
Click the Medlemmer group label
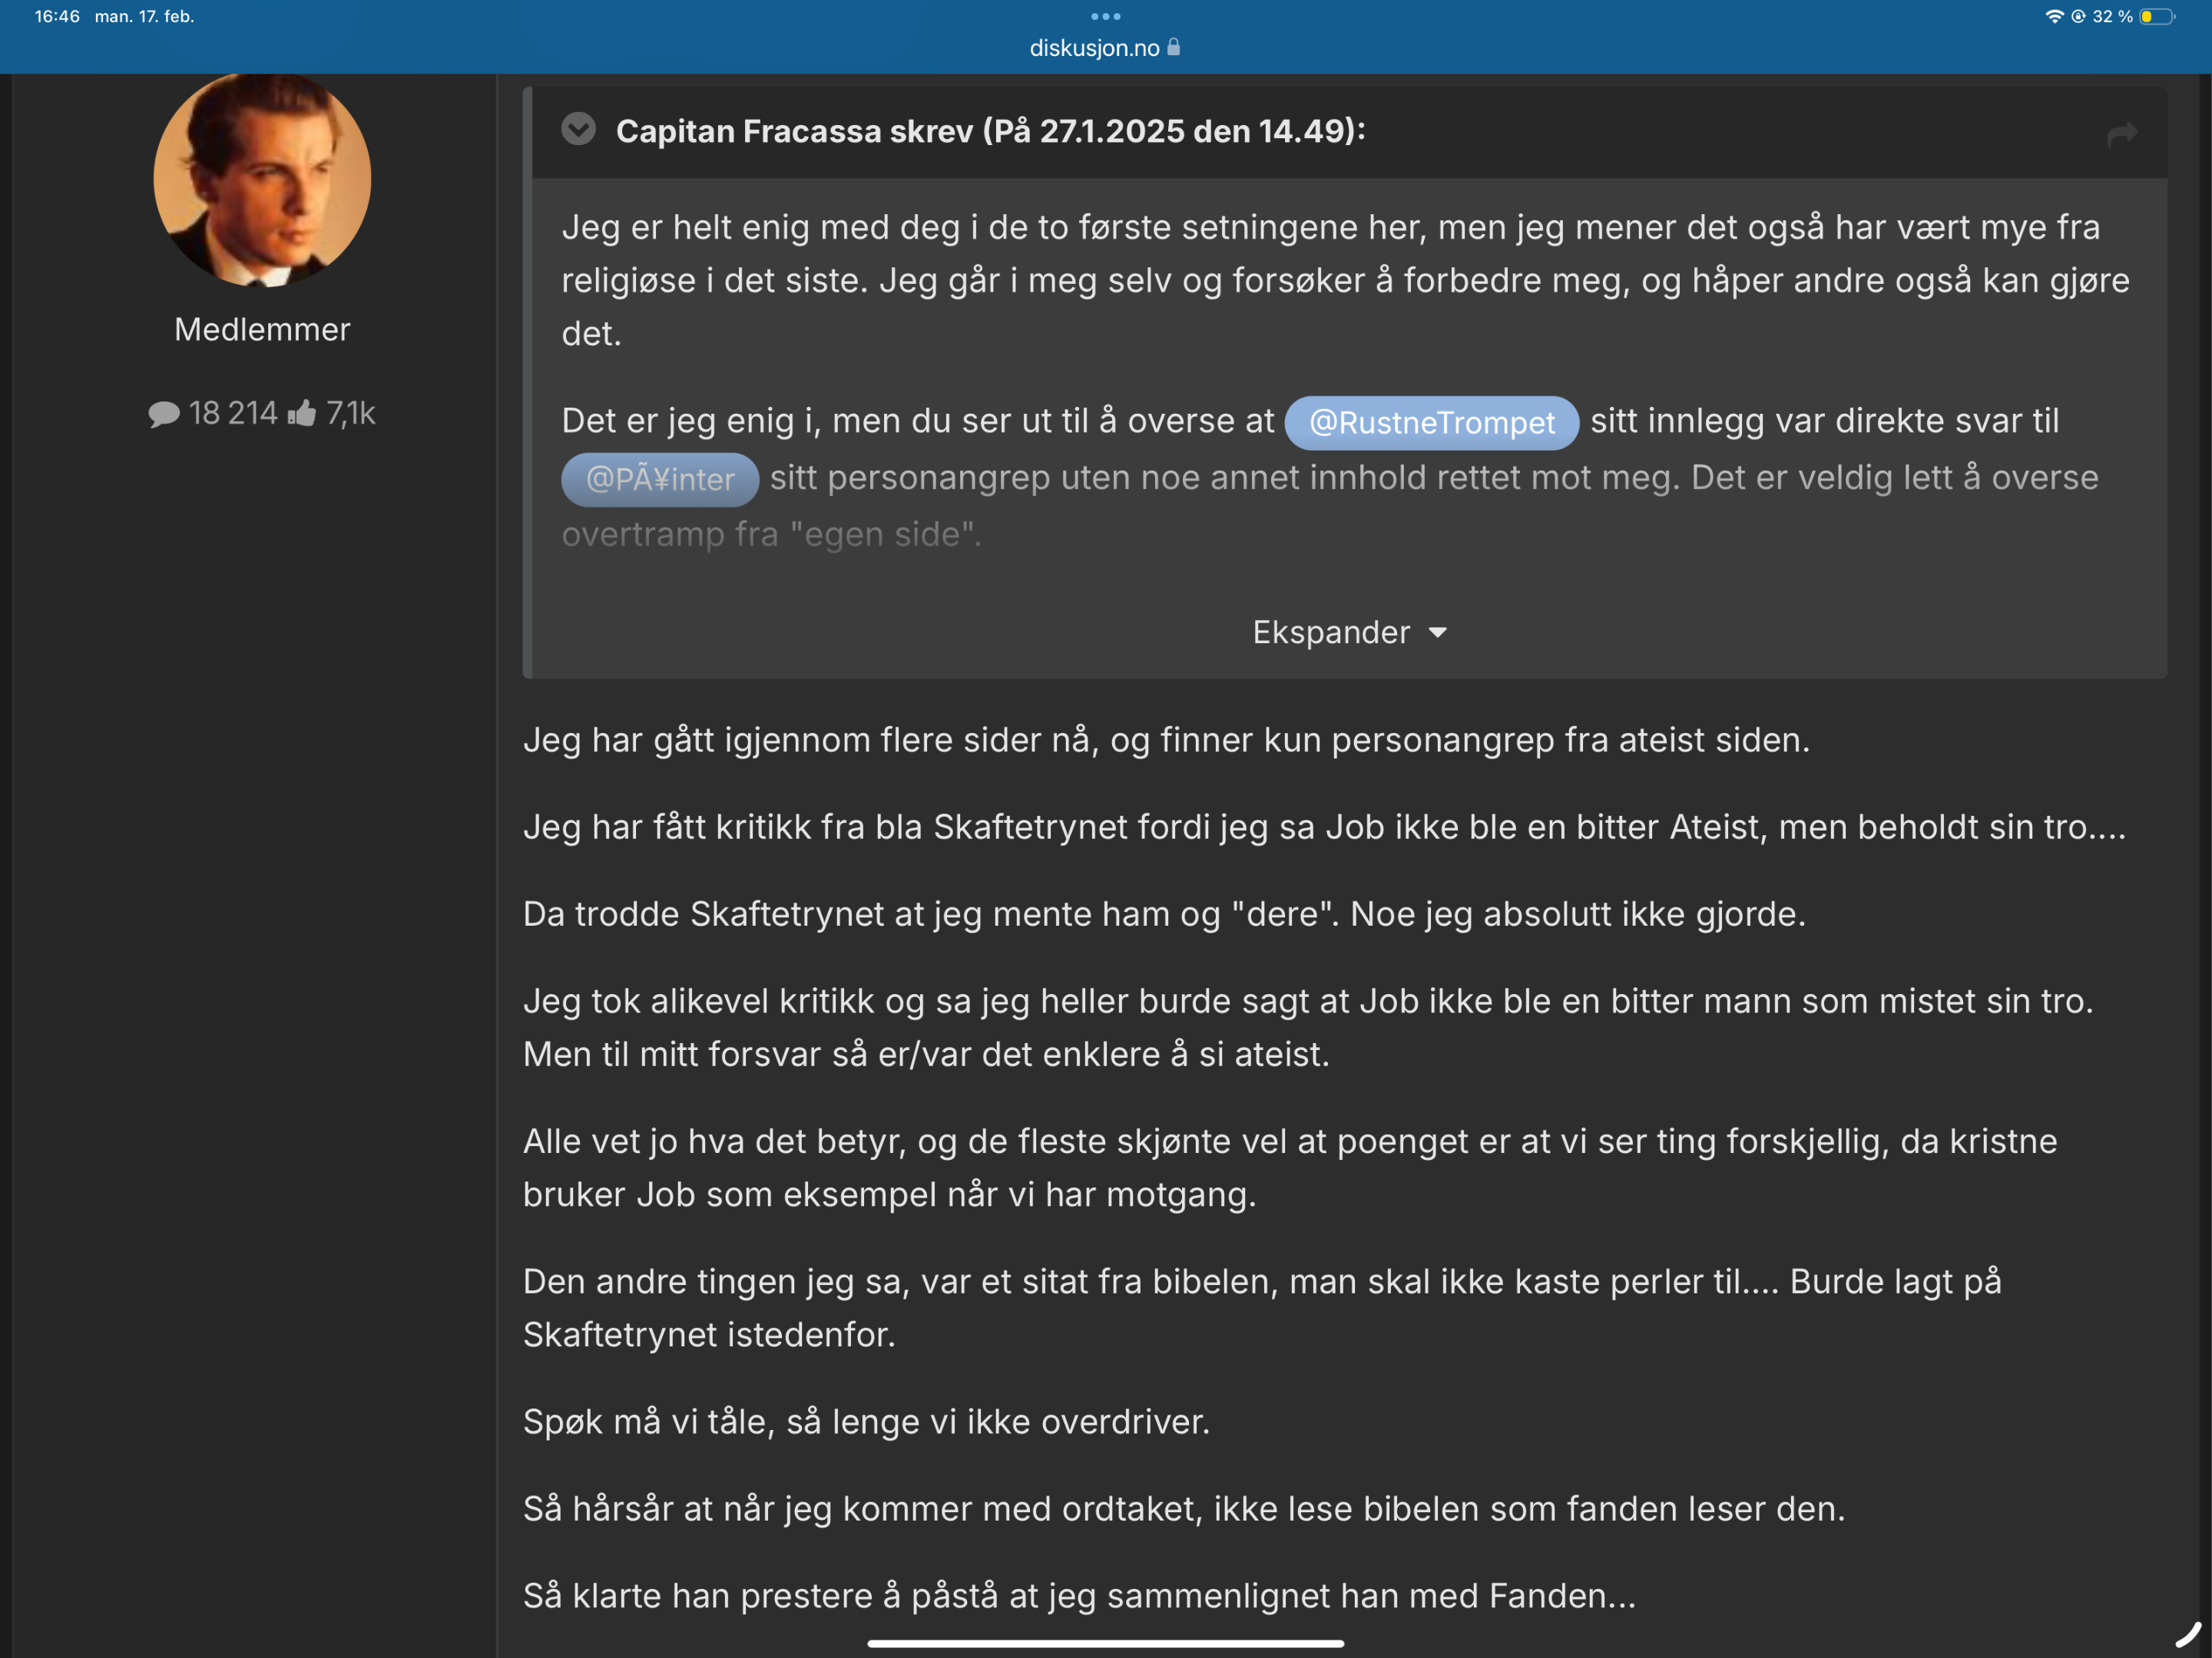click(x=262, y=330)
